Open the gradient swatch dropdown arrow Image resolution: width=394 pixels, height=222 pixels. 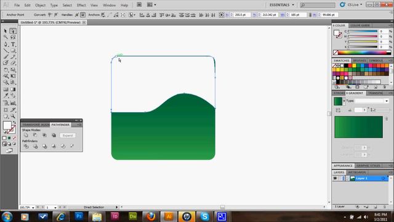[x=344, y=101]
